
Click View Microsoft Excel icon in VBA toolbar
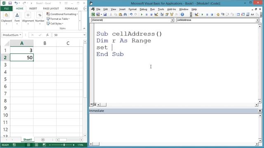93,15
